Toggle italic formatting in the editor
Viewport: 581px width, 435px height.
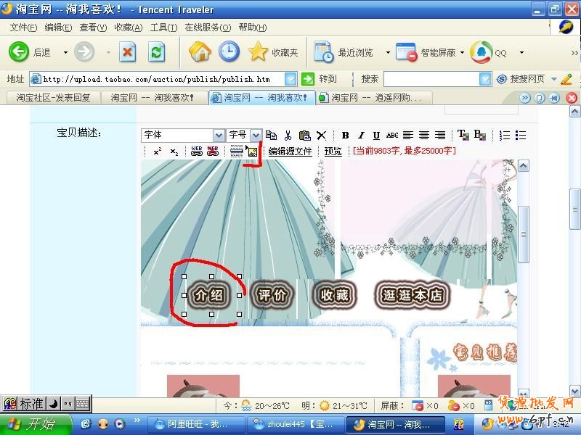coord(361,136)
